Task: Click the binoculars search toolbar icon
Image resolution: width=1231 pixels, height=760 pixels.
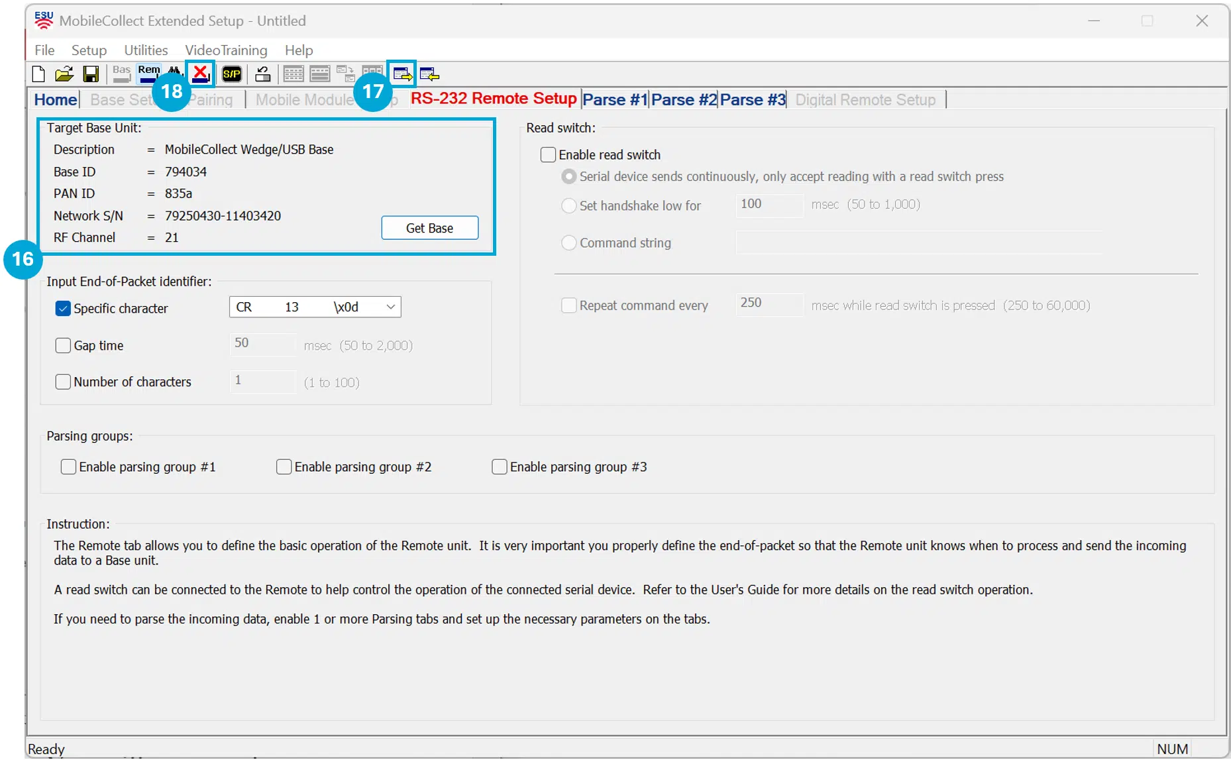Action: click(x=174, y=70)
